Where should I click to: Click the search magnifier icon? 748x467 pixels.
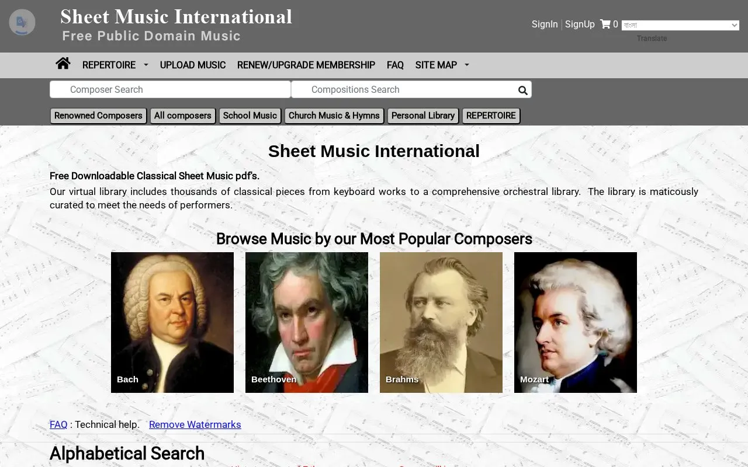coord(523,90)
